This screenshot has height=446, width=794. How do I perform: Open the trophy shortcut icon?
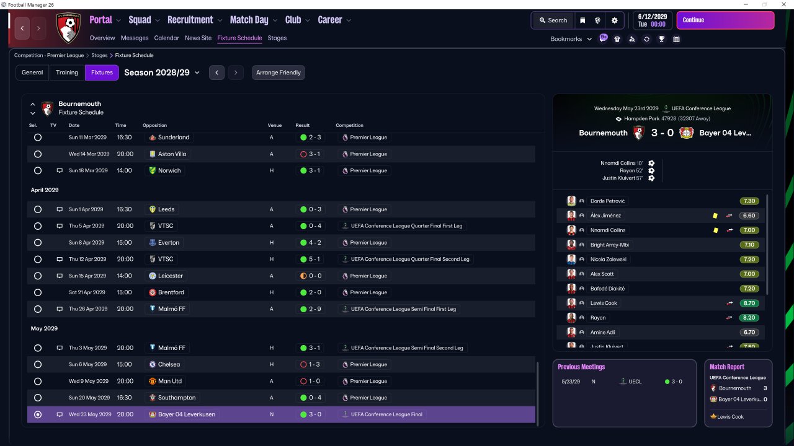[x=661, y=39]
